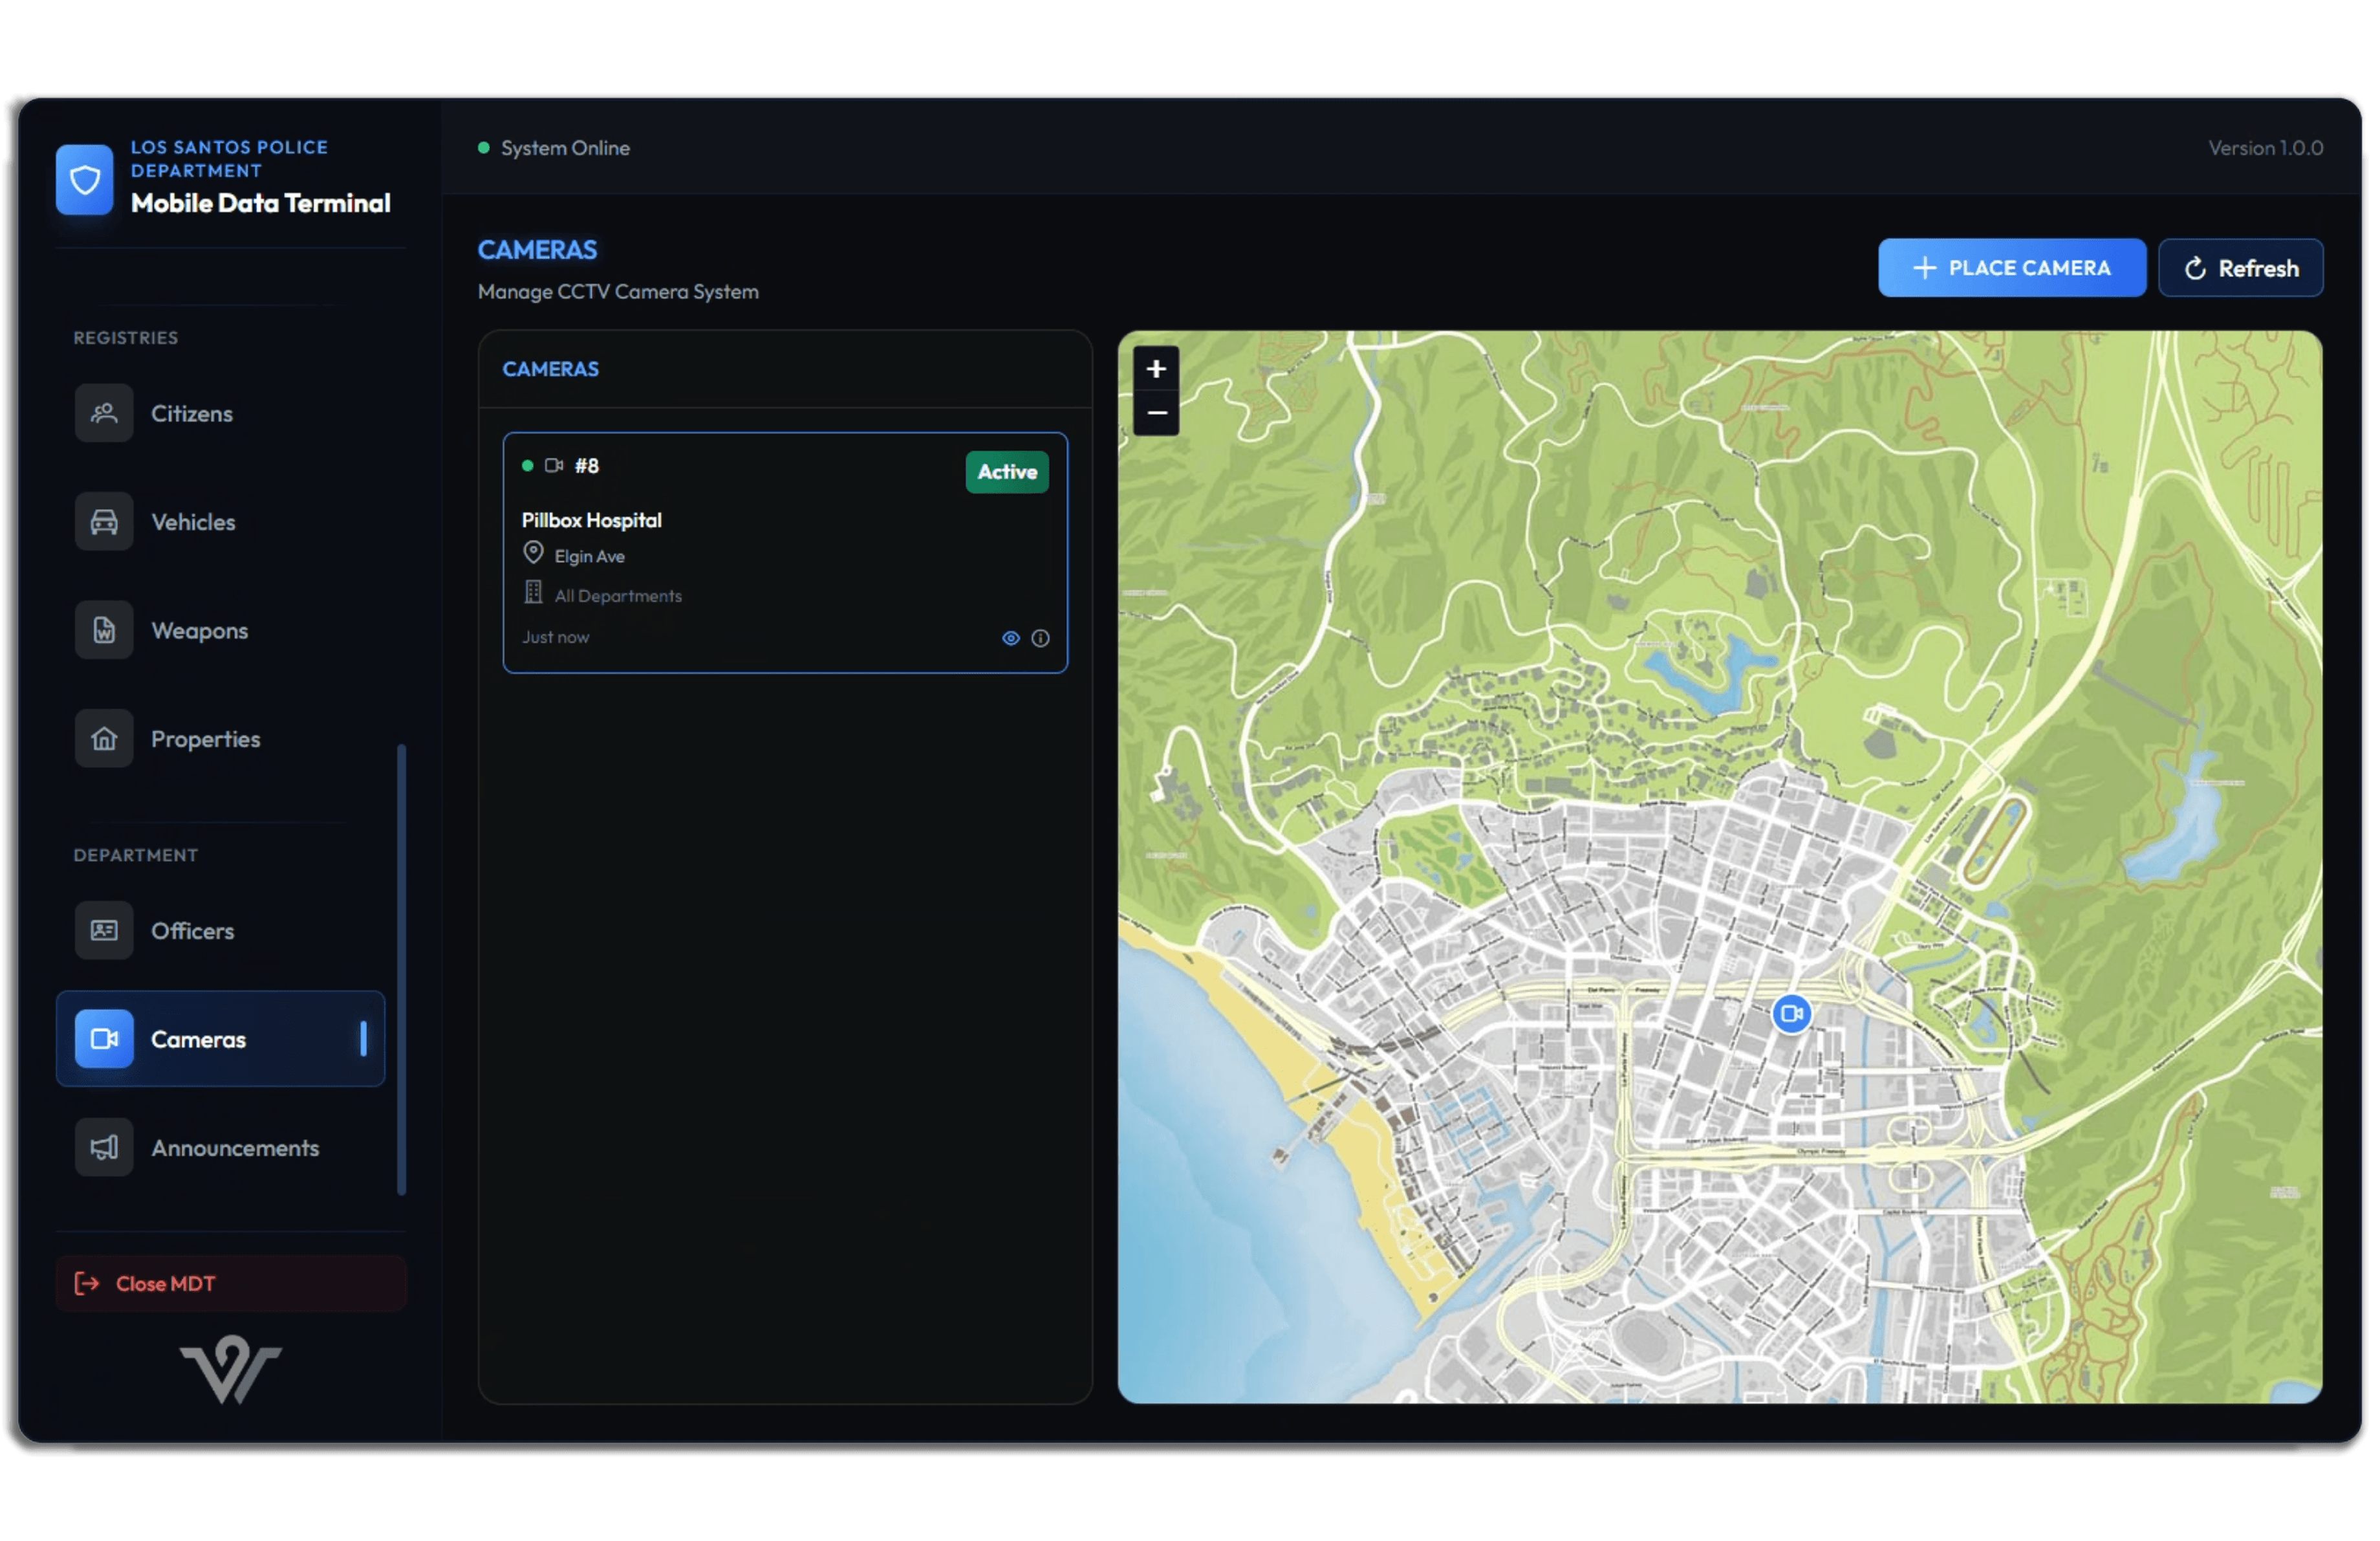Click the Officers ID card icon

tap(104, 930)
